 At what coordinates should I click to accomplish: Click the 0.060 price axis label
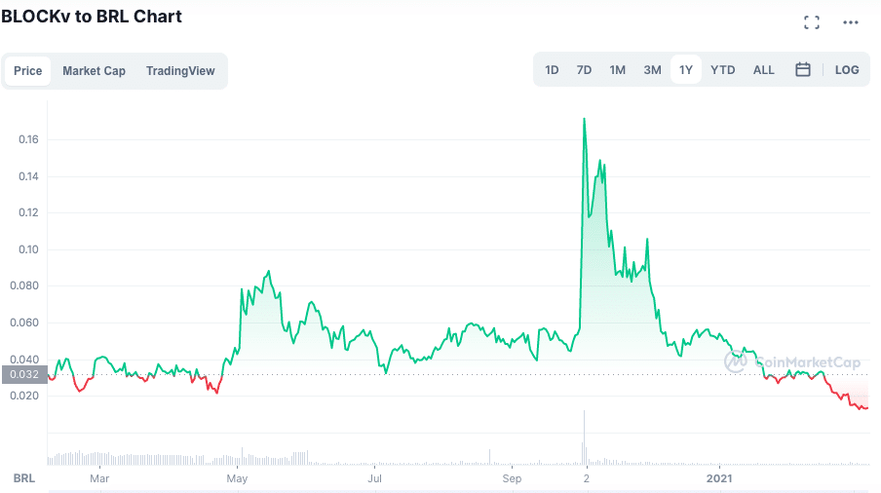(x=24, y=322)
